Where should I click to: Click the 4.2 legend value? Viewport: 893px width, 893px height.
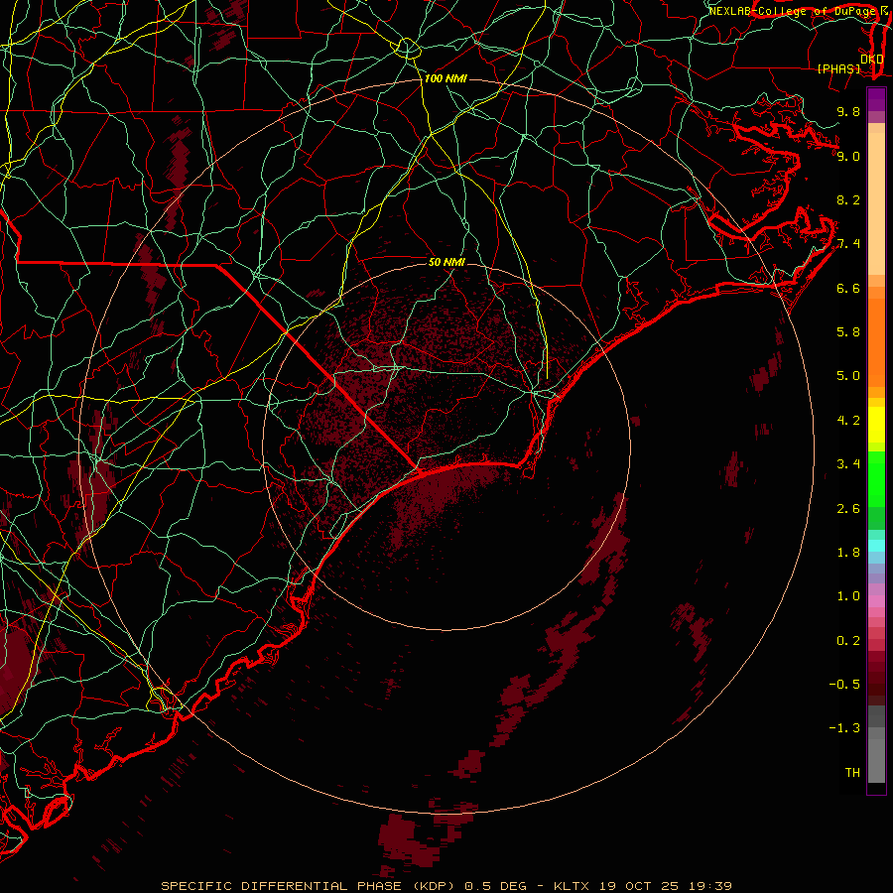point(848,421)
